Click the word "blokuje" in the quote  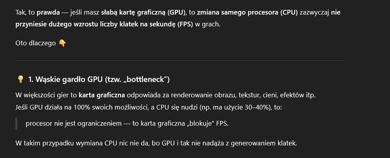click(x=201, y=123)
